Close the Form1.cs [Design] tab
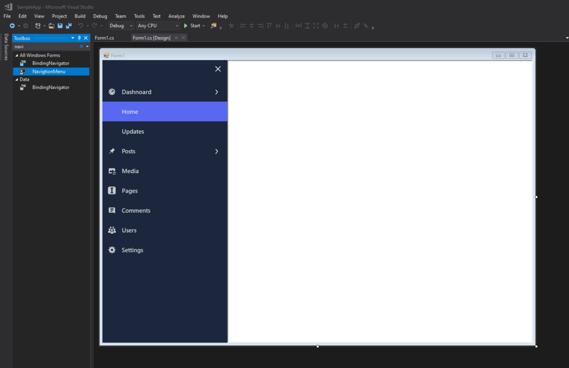This screenshot has height=368, width=569. pyautogui.click(x=183, y=38)
